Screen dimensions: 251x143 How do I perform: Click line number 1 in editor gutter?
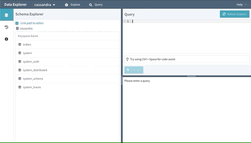(128, 21)
